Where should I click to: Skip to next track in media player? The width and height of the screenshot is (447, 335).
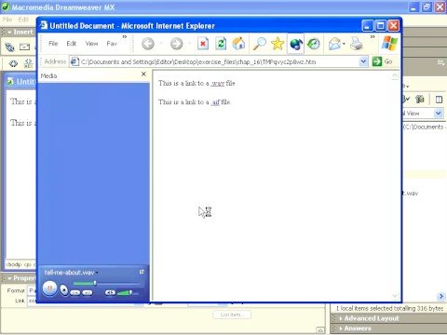tap(88, 293)
